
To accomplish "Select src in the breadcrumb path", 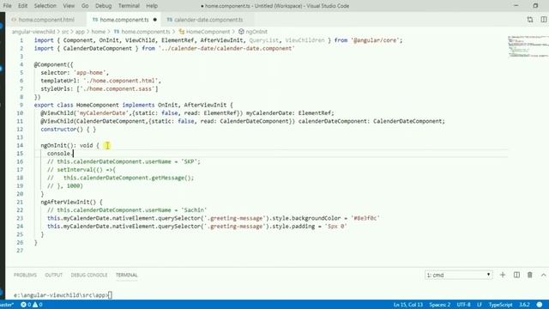I will click(65, 32).
